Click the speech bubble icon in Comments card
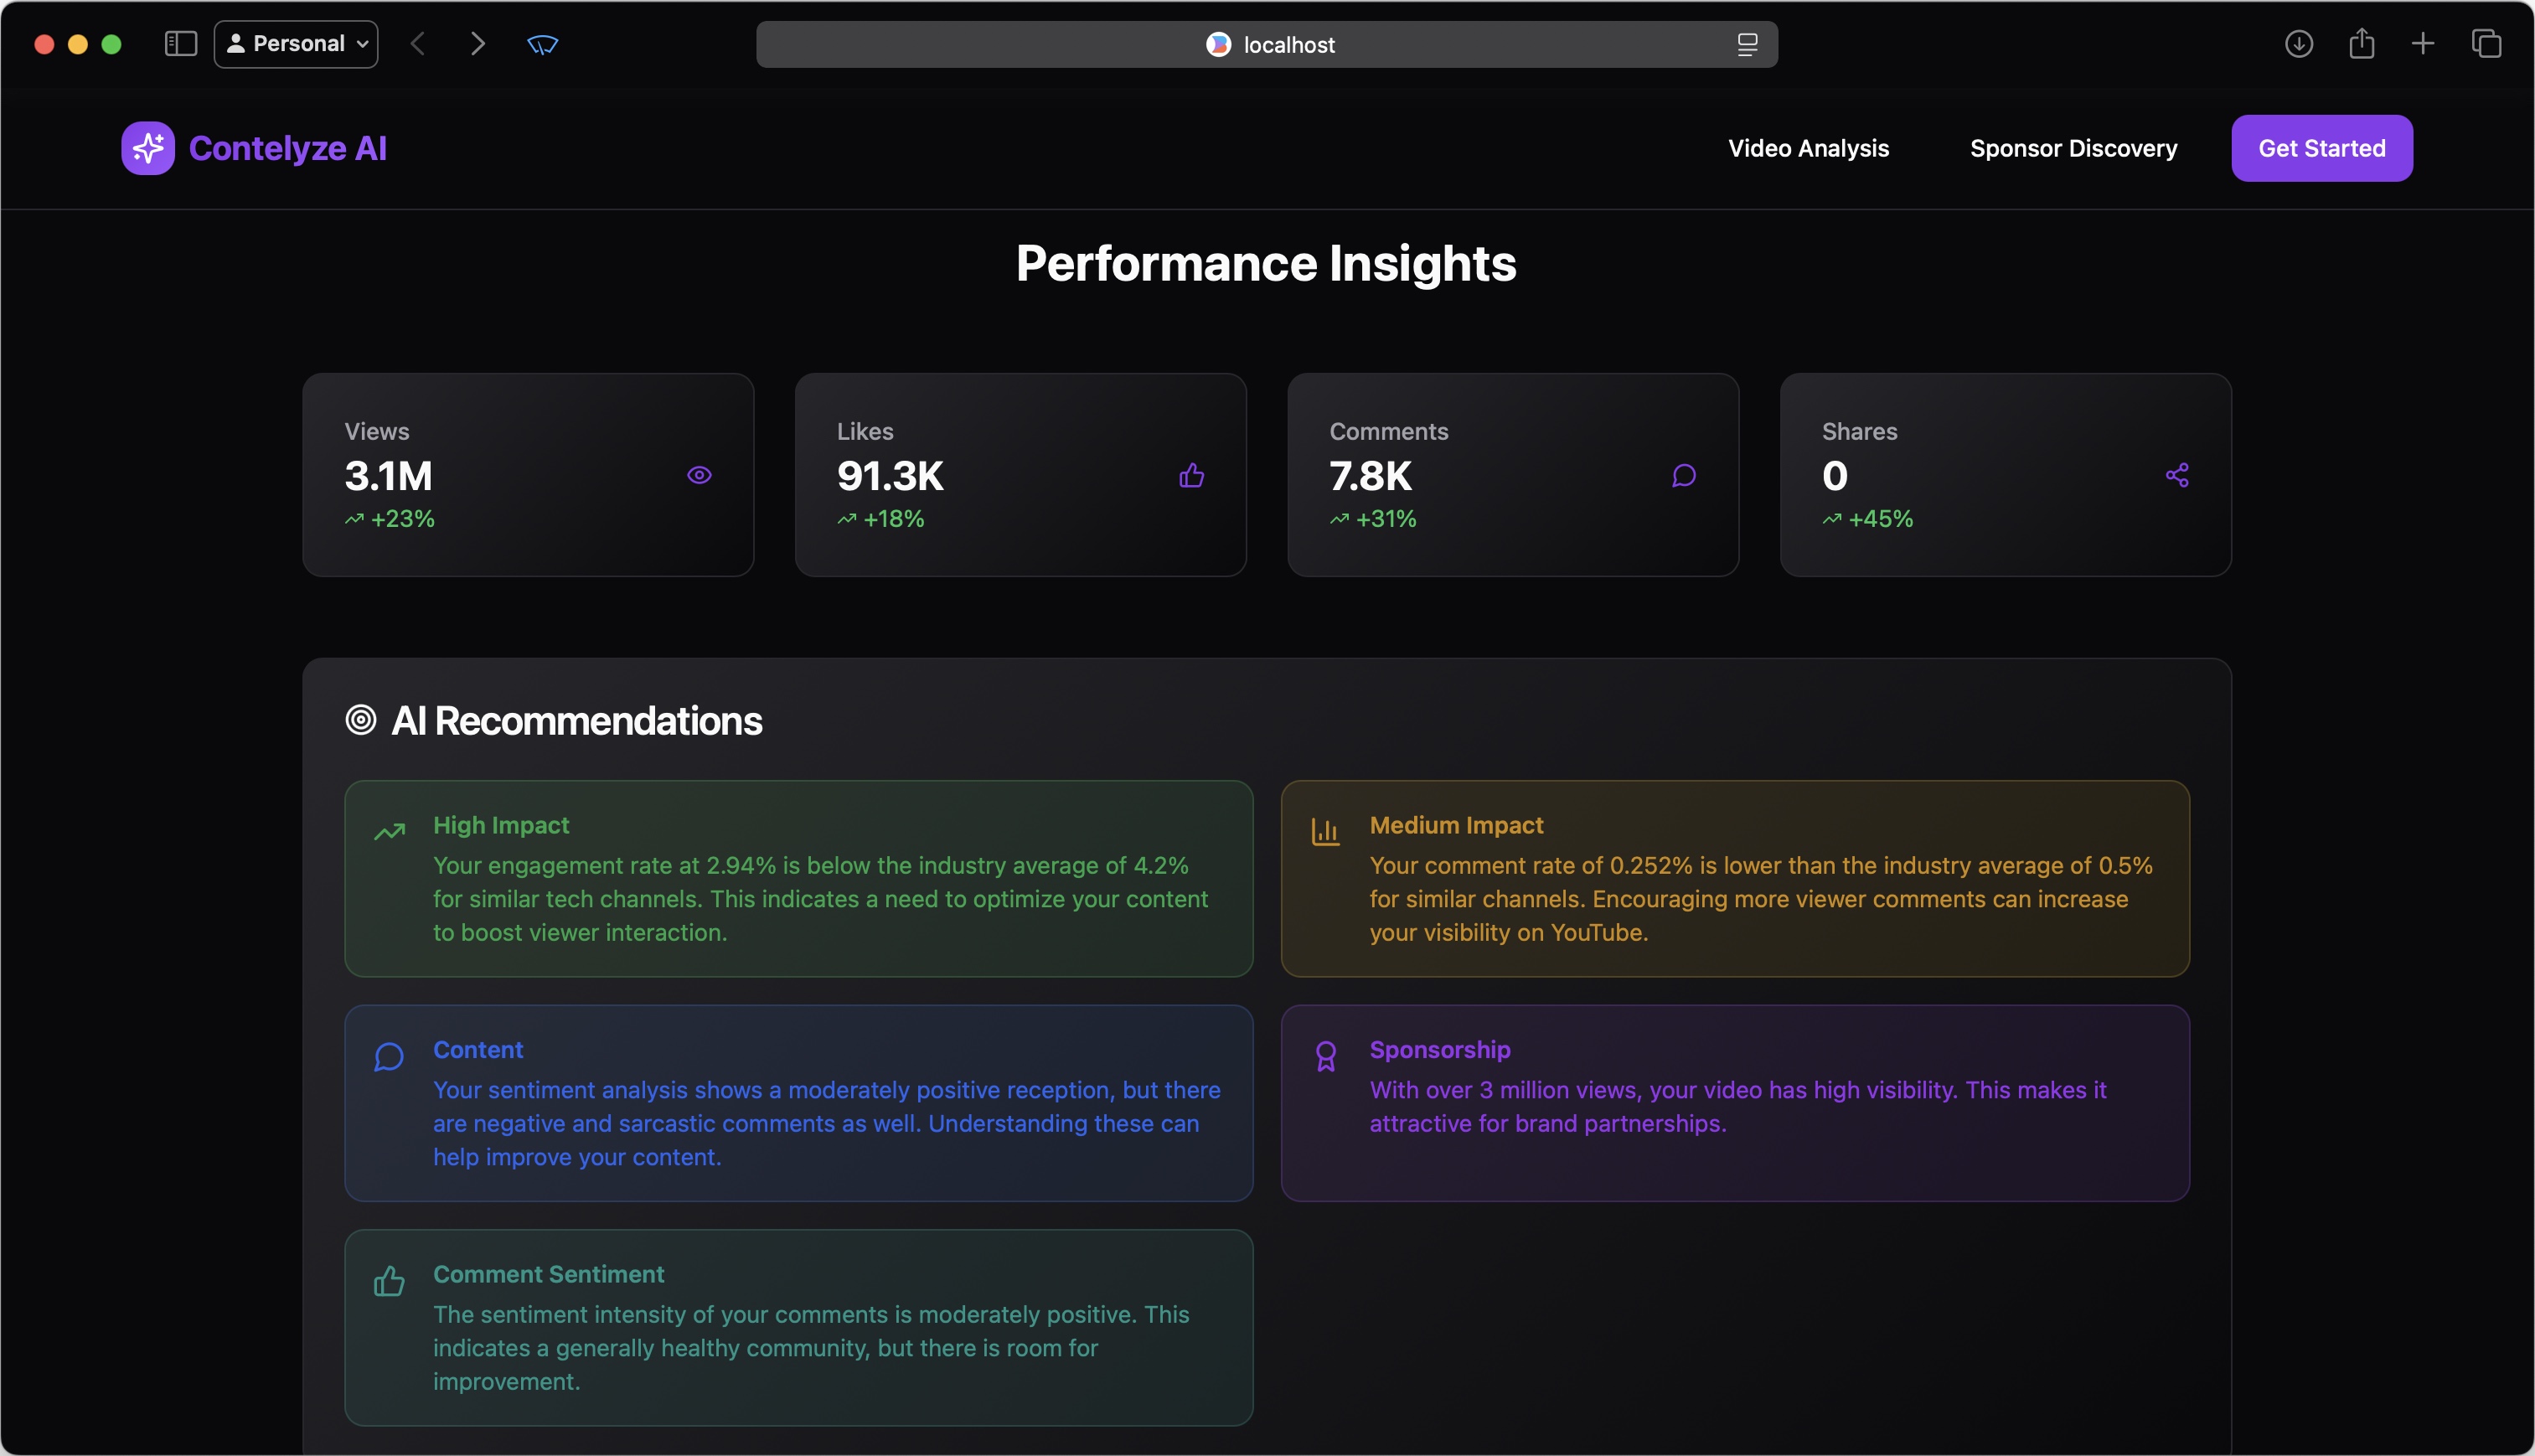 click(1684, 475)
